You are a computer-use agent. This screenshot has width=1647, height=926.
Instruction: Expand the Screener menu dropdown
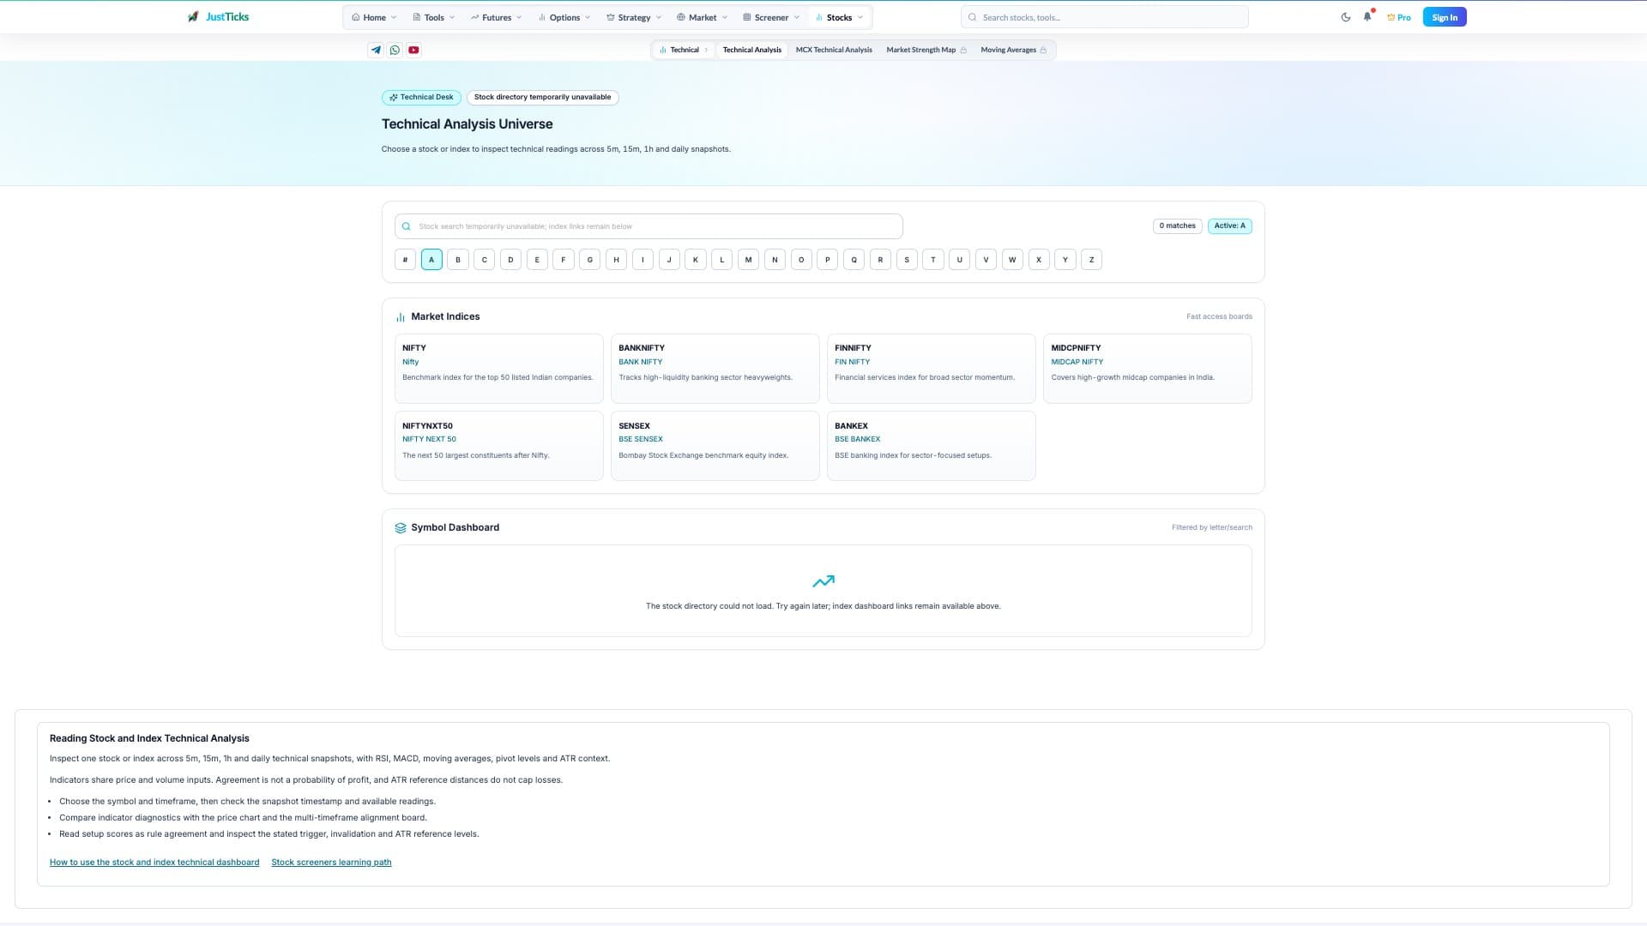771,17
